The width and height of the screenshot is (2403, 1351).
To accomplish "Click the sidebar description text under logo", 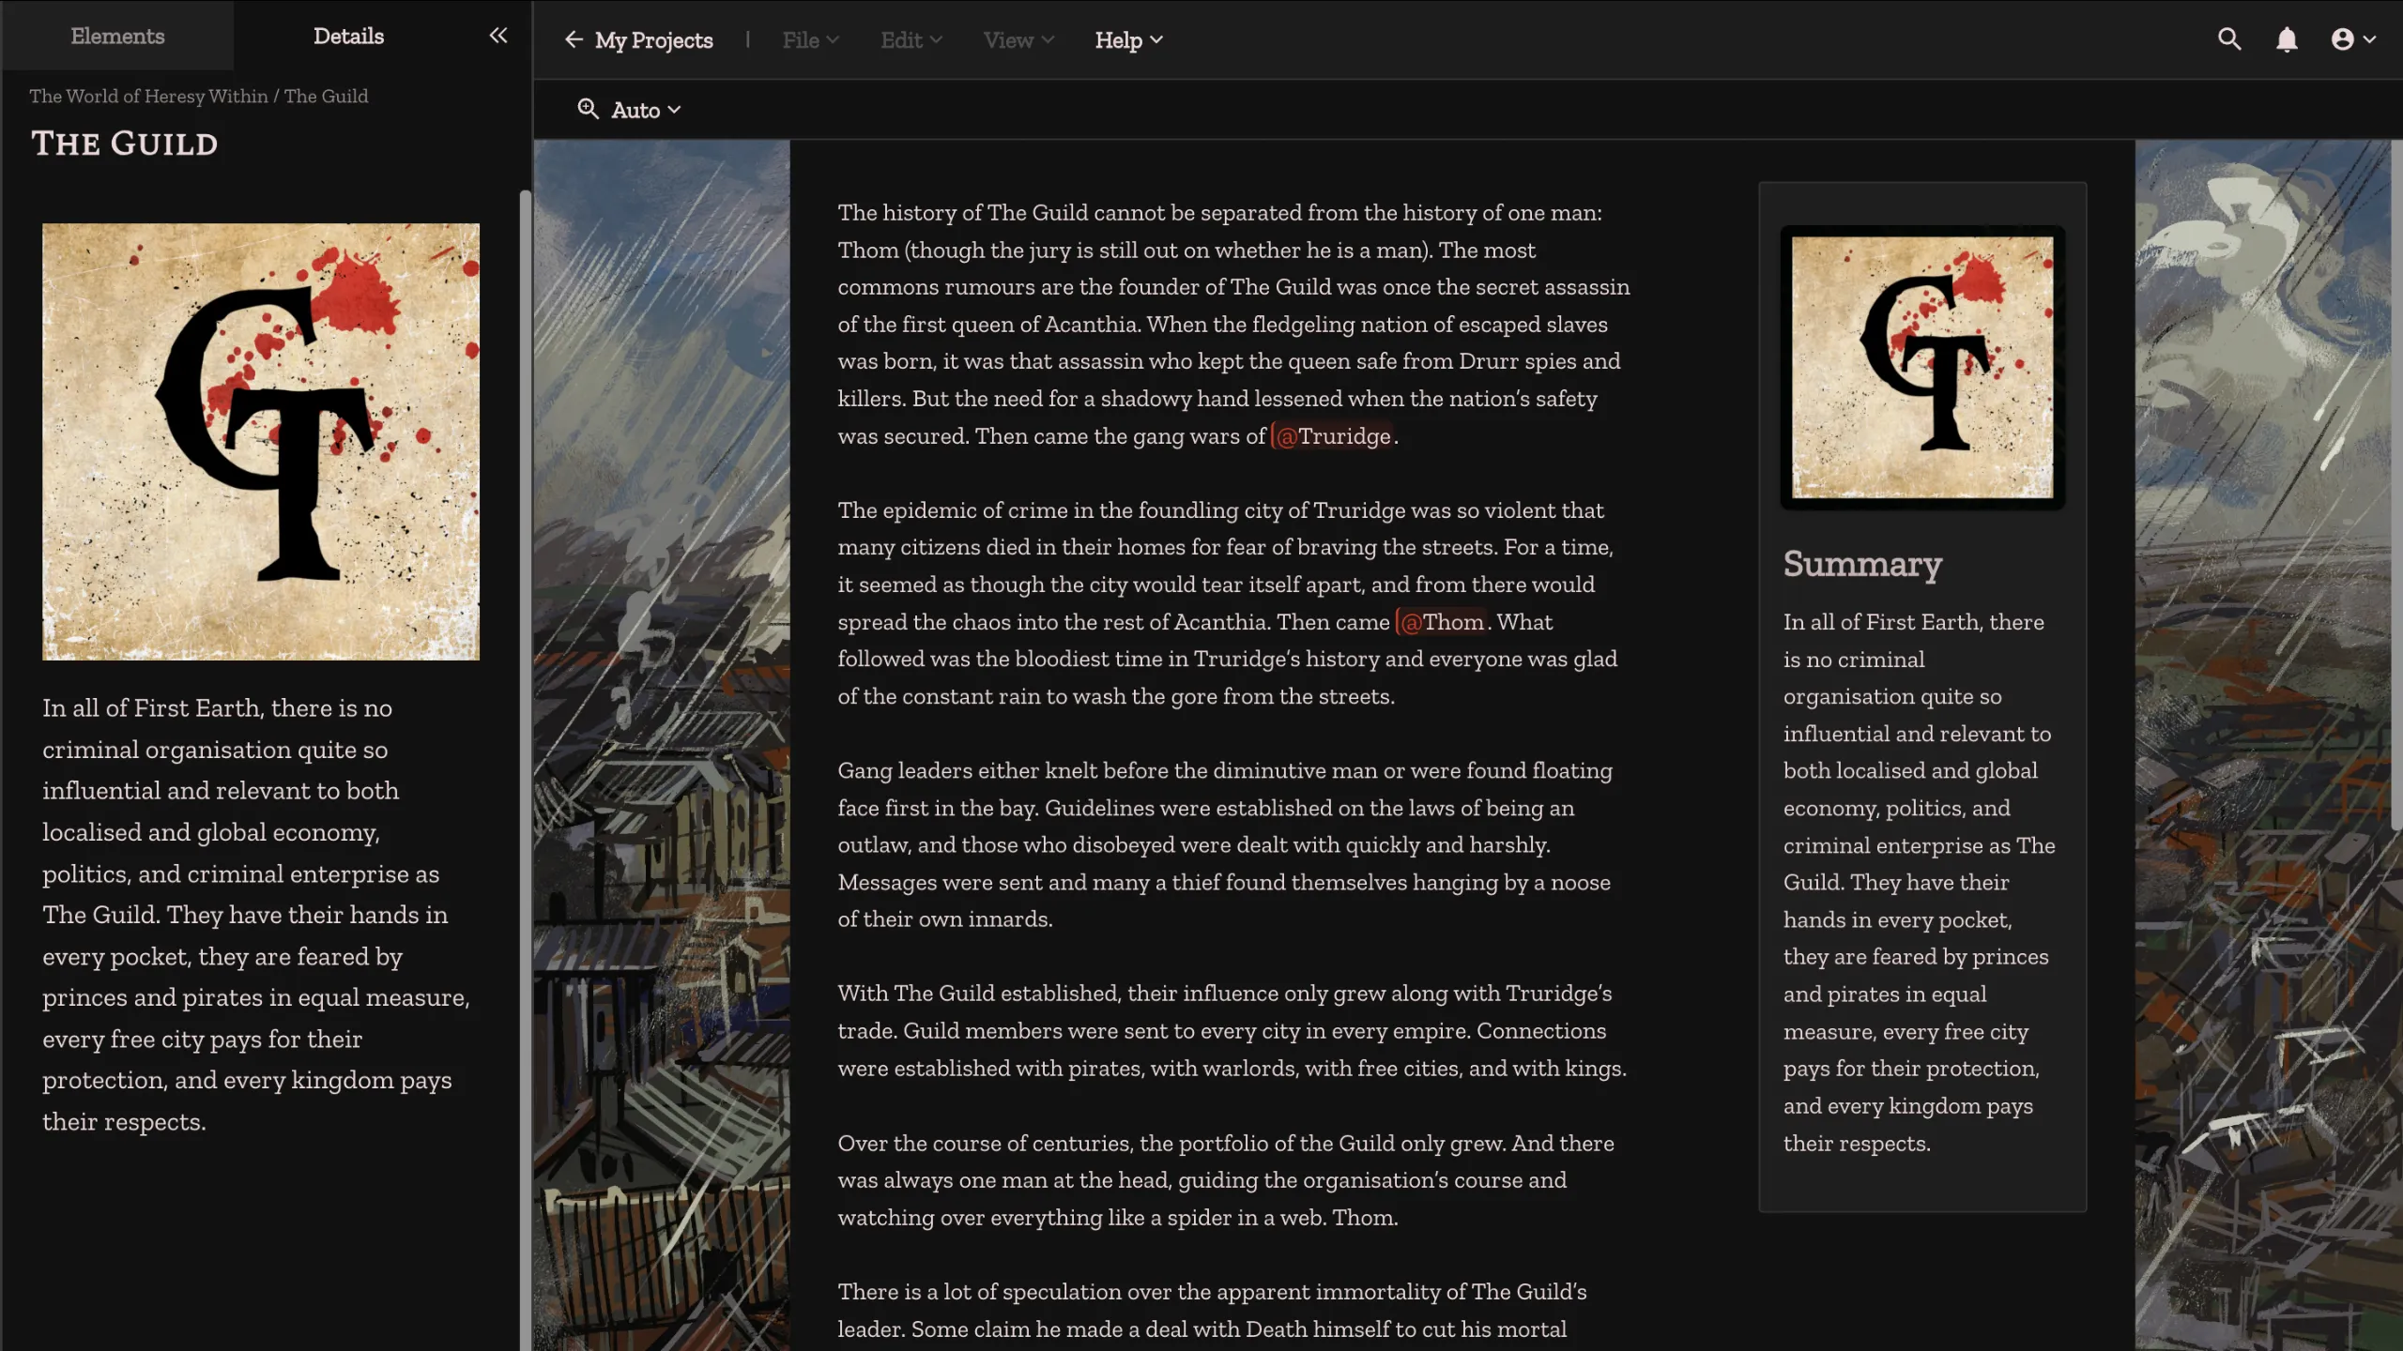I will (256, 915).
